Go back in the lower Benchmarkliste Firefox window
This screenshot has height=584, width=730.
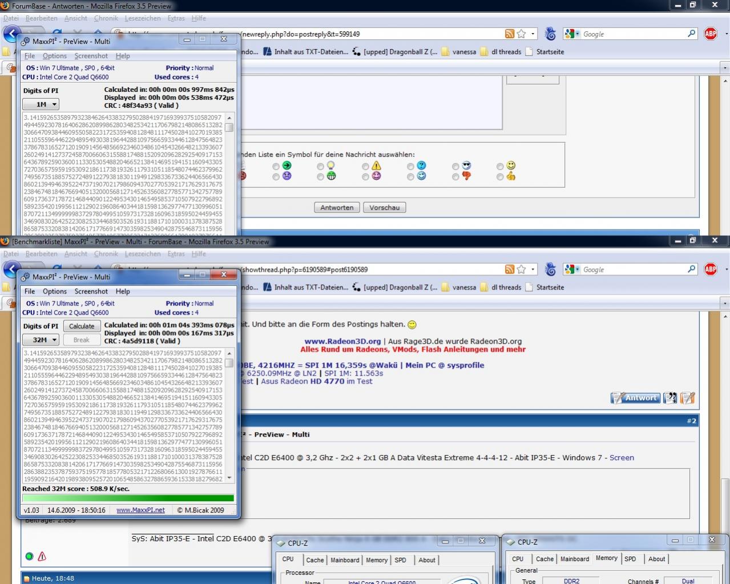(11, 269)
